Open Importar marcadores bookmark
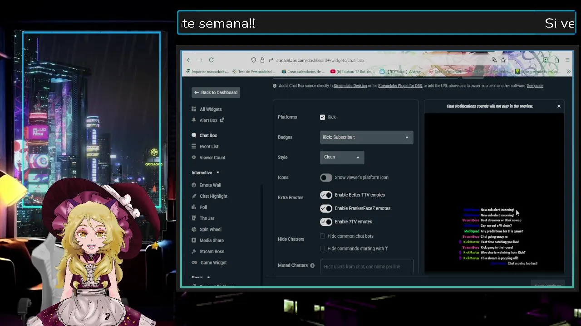 pyautogui.click(x=207, y=72)
